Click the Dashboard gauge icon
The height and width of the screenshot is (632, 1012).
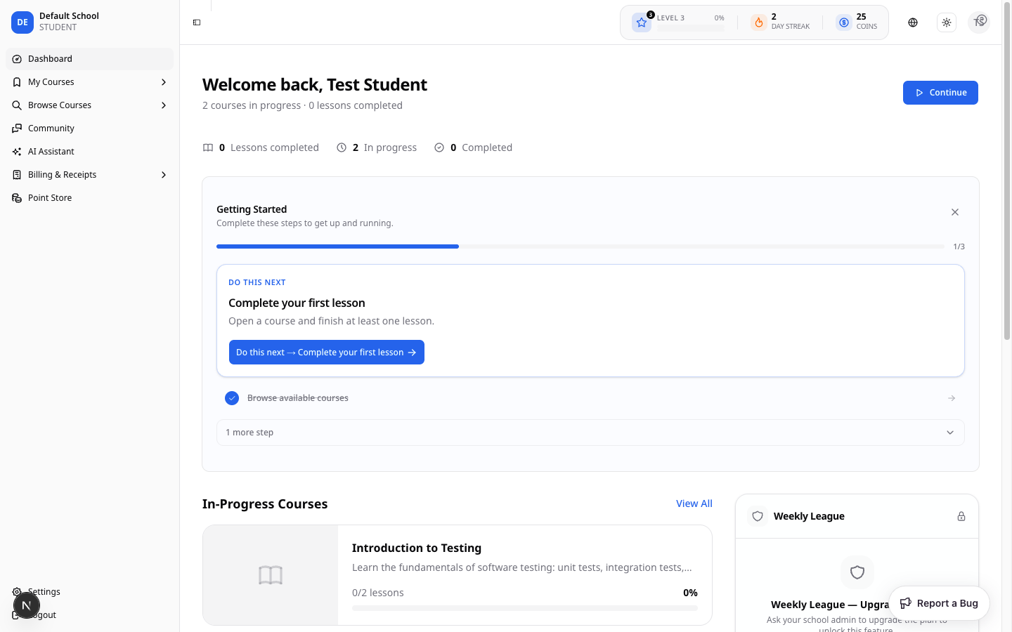click(x=17, y=59)
